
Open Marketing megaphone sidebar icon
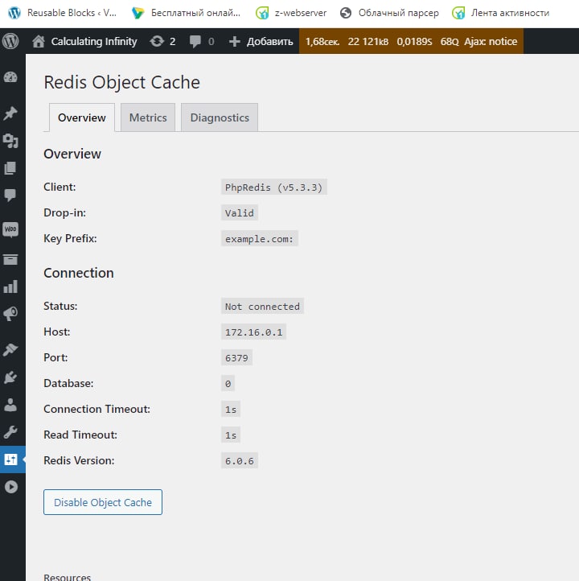point(10,314)
